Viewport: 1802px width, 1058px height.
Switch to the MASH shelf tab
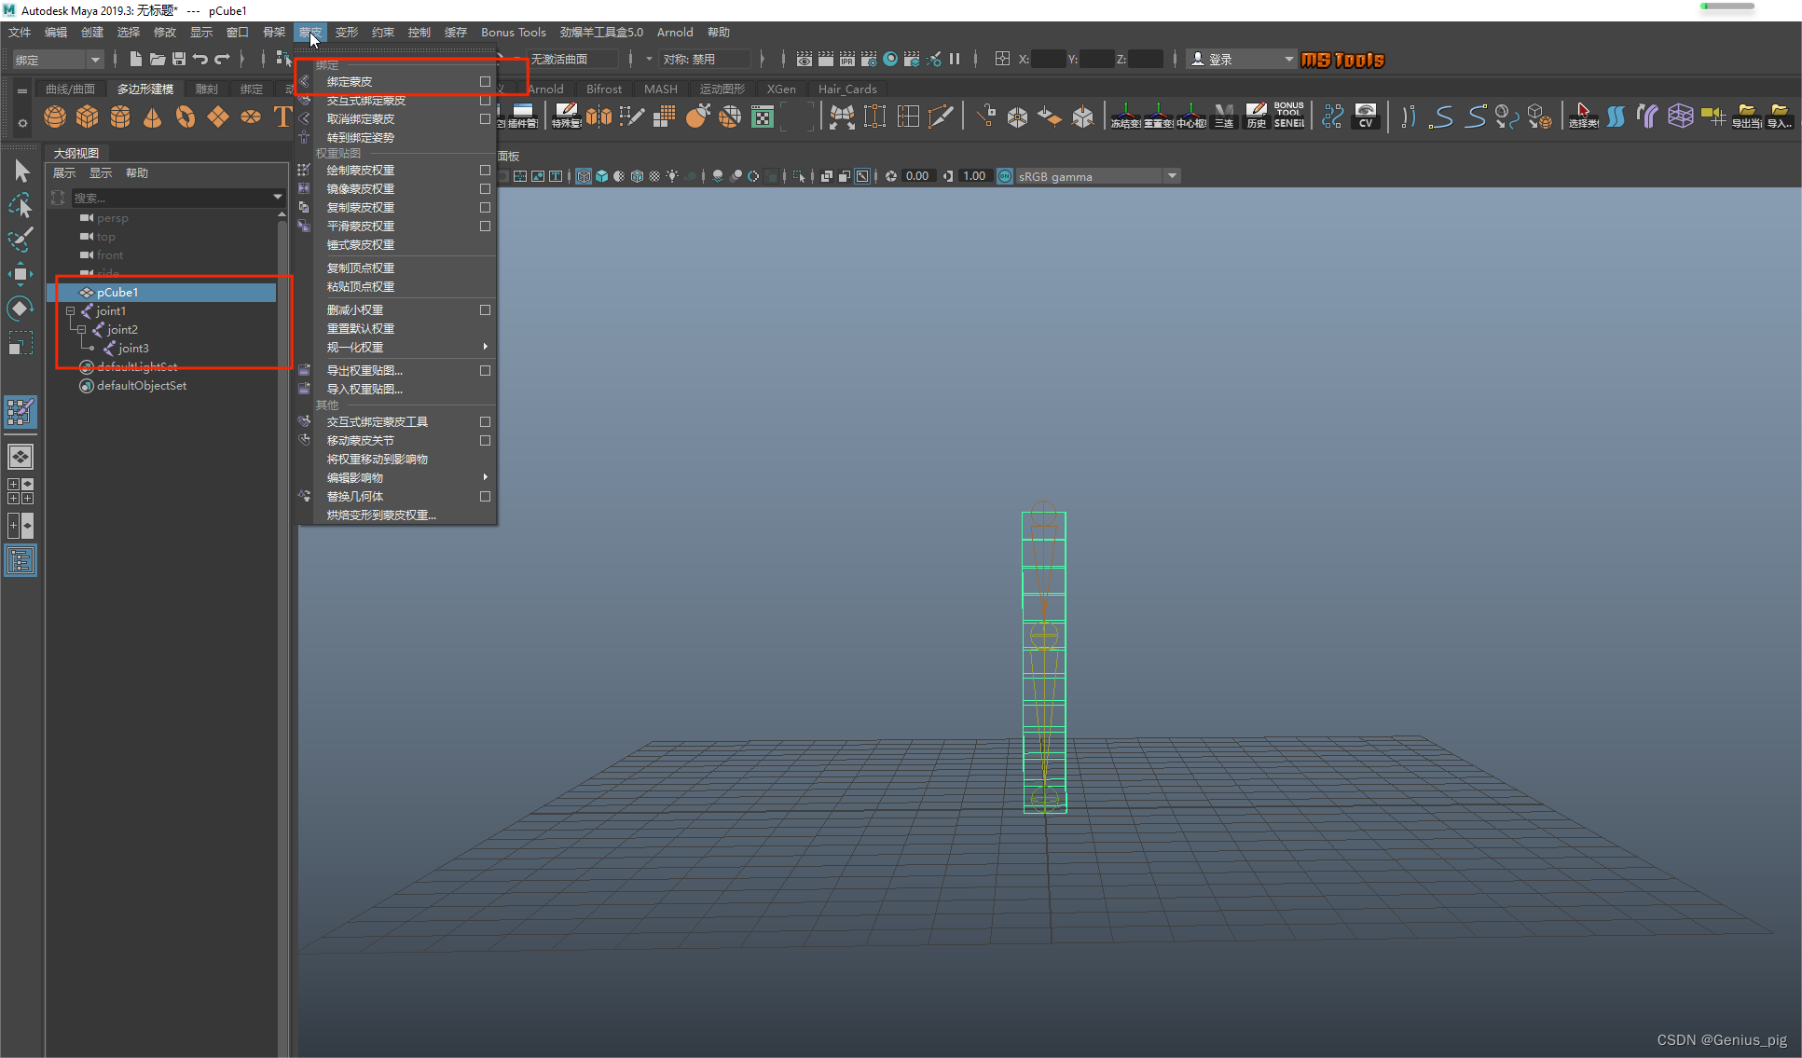[x=660, y=89]
